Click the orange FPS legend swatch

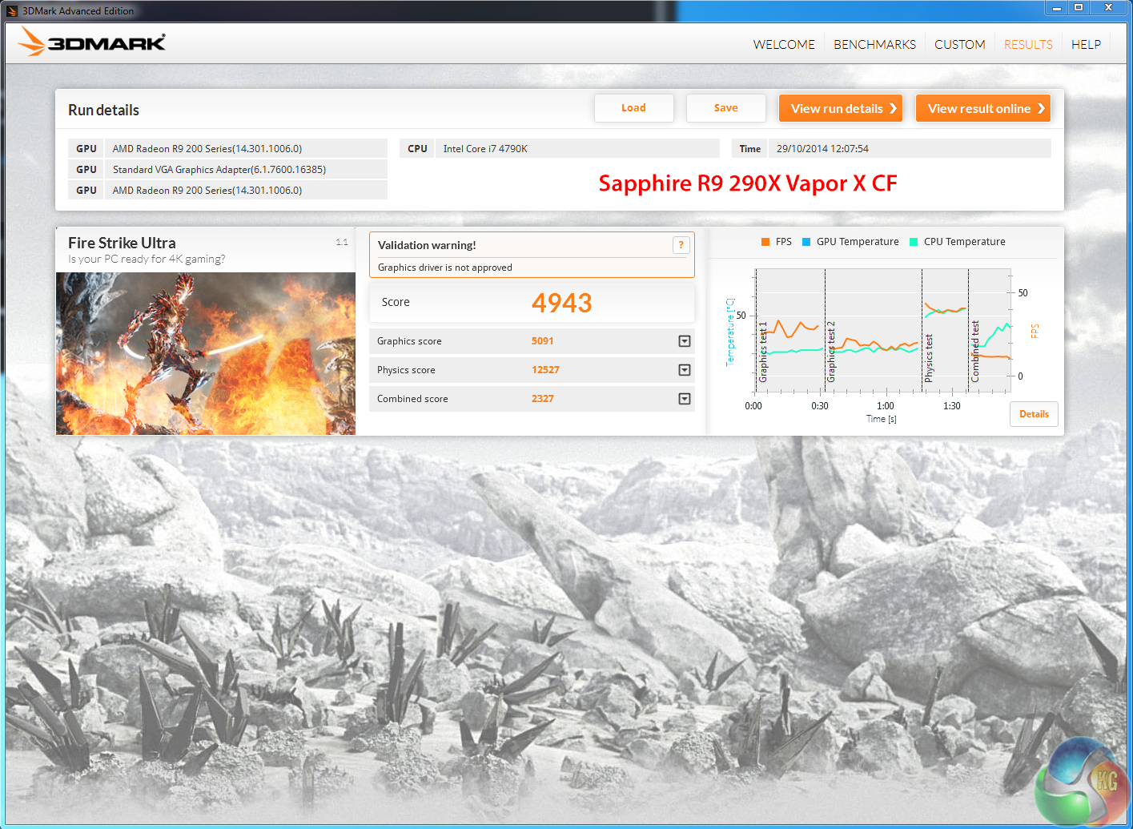pyautogui.click(x=765, y=242)
